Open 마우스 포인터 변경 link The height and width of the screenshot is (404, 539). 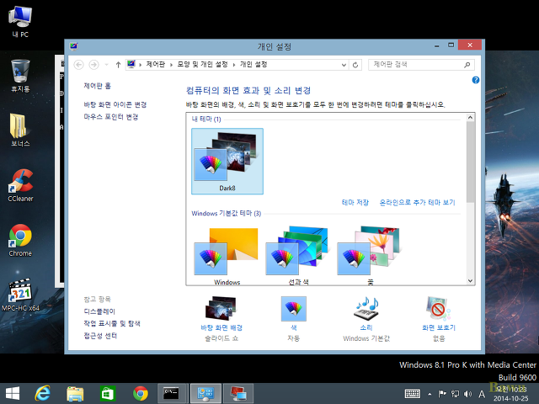click(x=111, y=117)
